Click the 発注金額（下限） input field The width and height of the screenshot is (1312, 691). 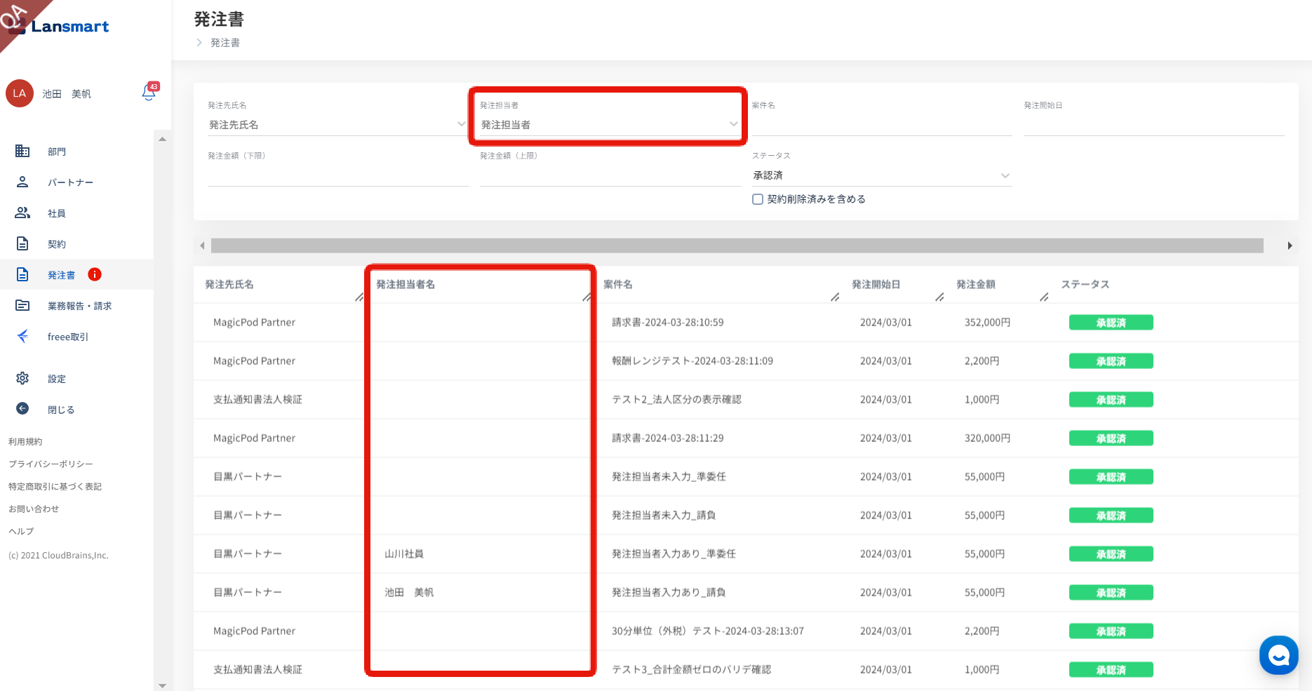point(338,175)
